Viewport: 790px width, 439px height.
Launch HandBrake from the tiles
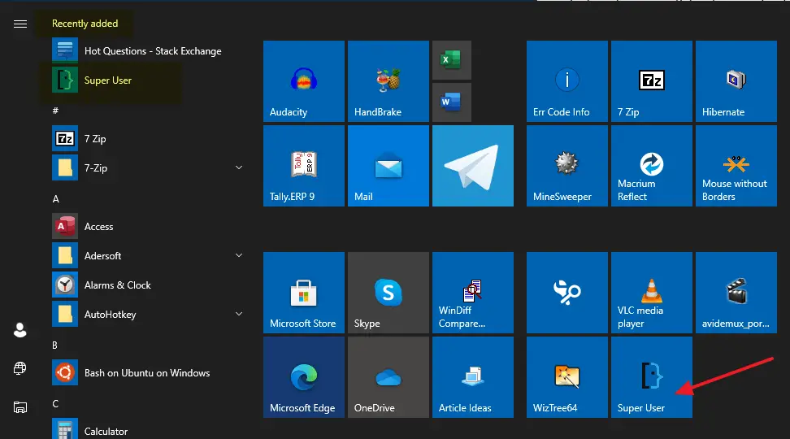388,81
